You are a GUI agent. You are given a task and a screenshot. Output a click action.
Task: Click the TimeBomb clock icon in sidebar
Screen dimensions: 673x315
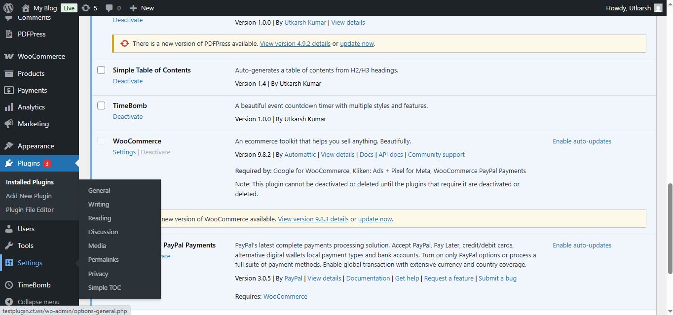point(9,285)
